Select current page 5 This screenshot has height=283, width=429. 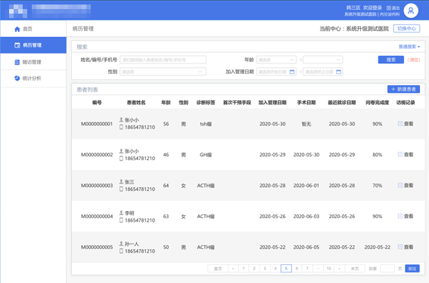coord(286,269)
